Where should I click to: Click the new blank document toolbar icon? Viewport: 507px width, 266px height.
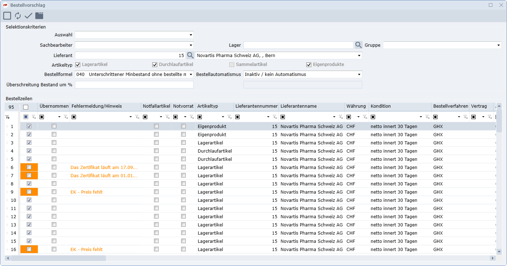click(x=7, y=16)
